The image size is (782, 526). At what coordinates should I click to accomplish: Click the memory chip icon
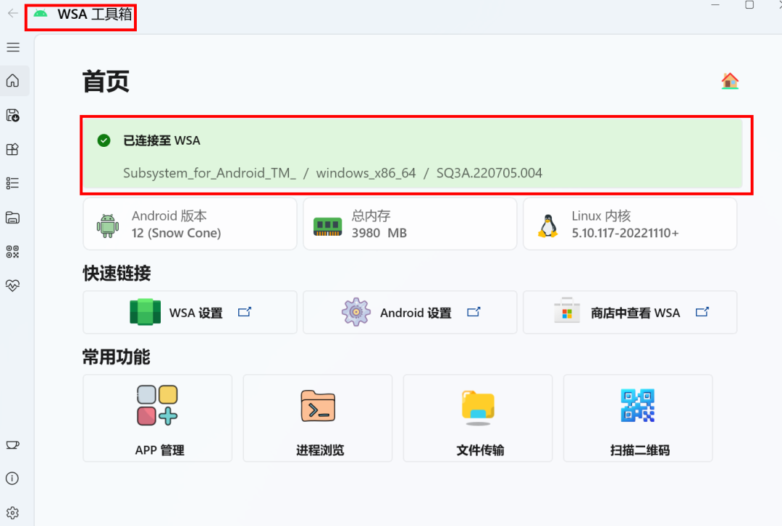(328, 226)
